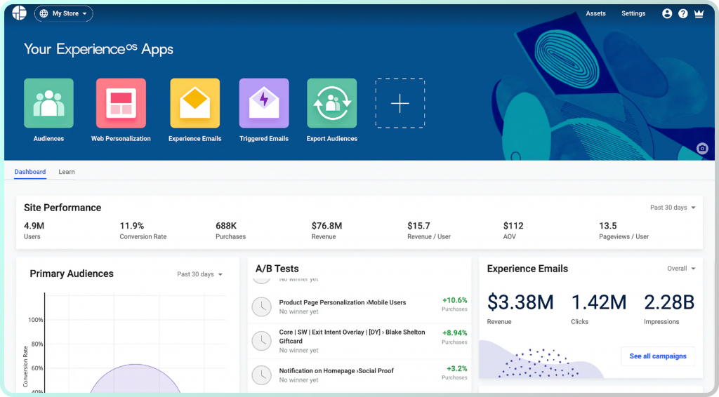Click the add new app plus tile
Screen dimensions: 719x397
click(400, 103)
